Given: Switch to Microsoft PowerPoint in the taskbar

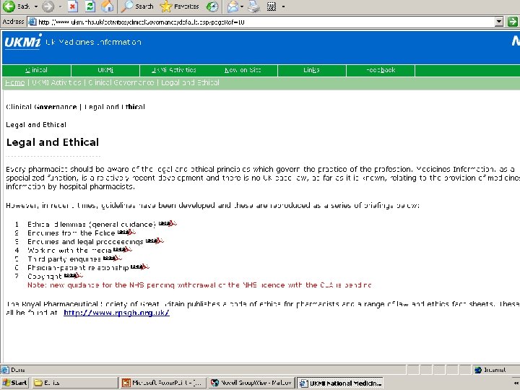Looking at the screenshot, I should 162,383.
